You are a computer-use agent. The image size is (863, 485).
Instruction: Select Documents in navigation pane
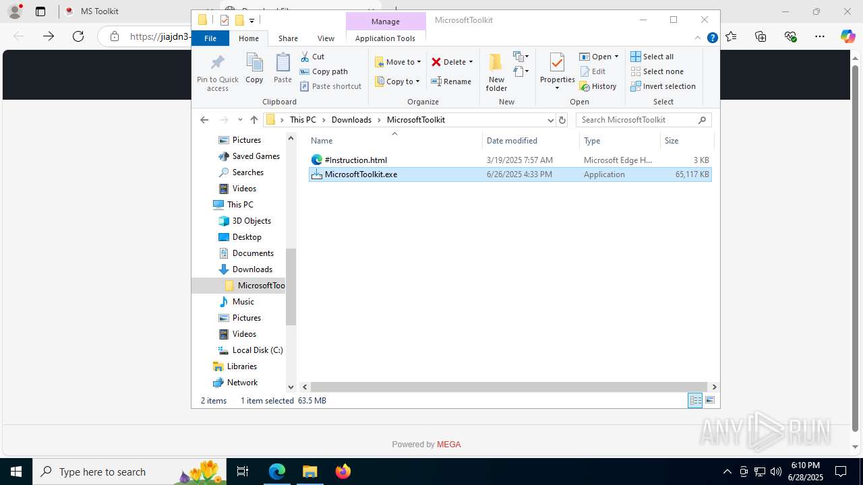click(x=253, y=253)
